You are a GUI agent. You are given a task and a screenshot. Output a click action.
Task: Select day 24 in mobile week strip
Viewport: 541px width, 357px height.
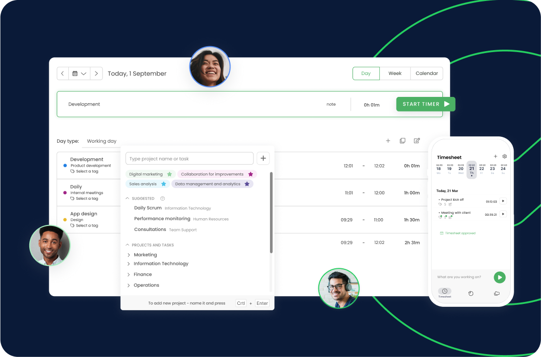point(503,169)
